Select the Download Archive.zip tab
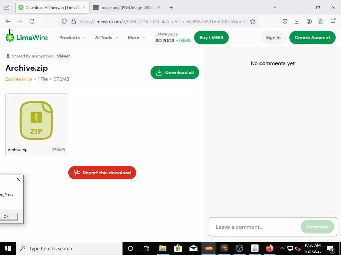 (52, 8)
